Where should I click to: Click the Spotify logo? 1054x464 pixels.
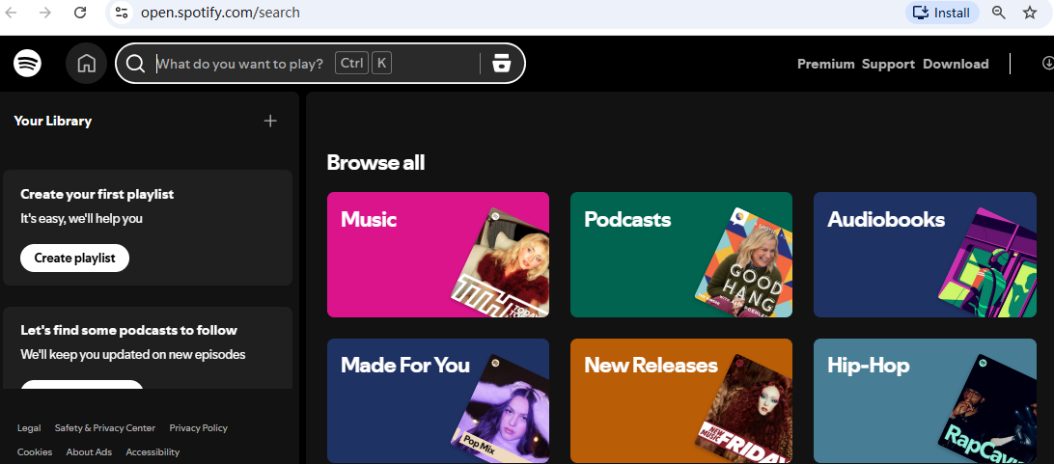coord(28,64)
